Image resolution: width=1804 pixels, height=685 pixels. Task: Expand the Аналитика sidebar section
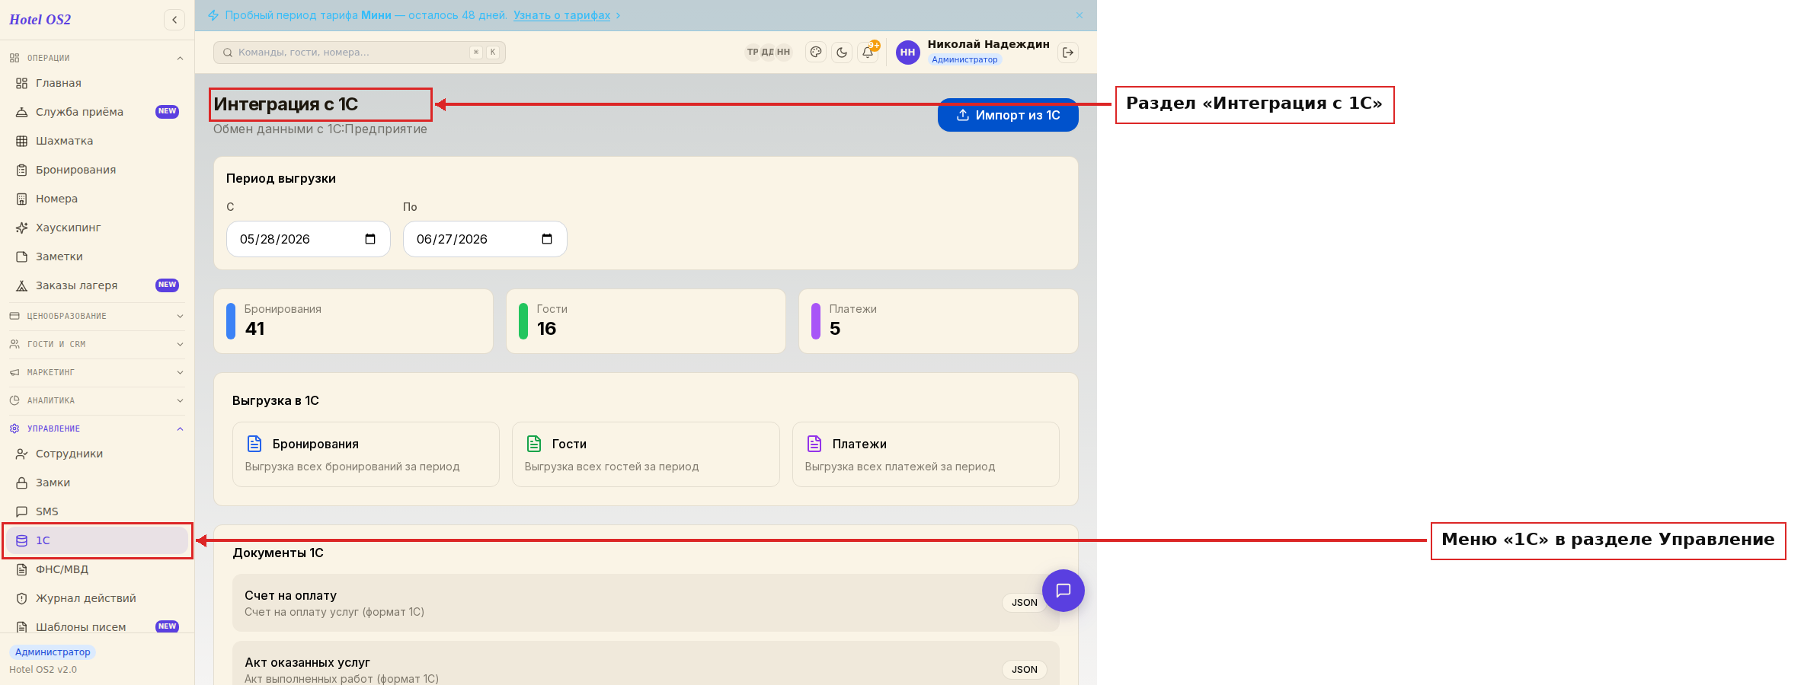[97, 400]
